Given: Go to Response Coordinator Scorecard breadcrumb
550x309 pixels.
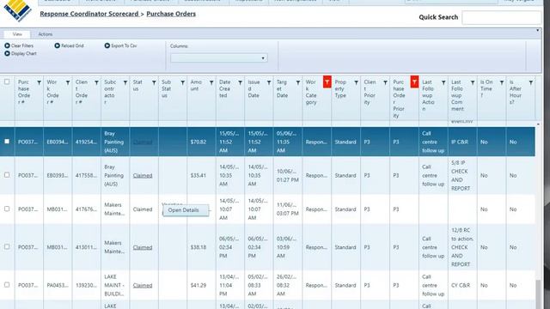Looking at the screenshot, I should click(89, 14).
